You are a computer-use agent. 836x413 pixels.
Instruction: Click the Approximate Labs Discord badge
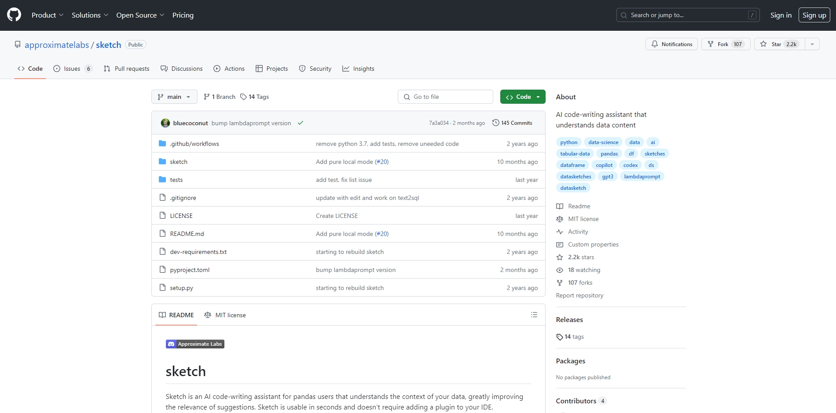pyautogui.click(x=195, y=344)
